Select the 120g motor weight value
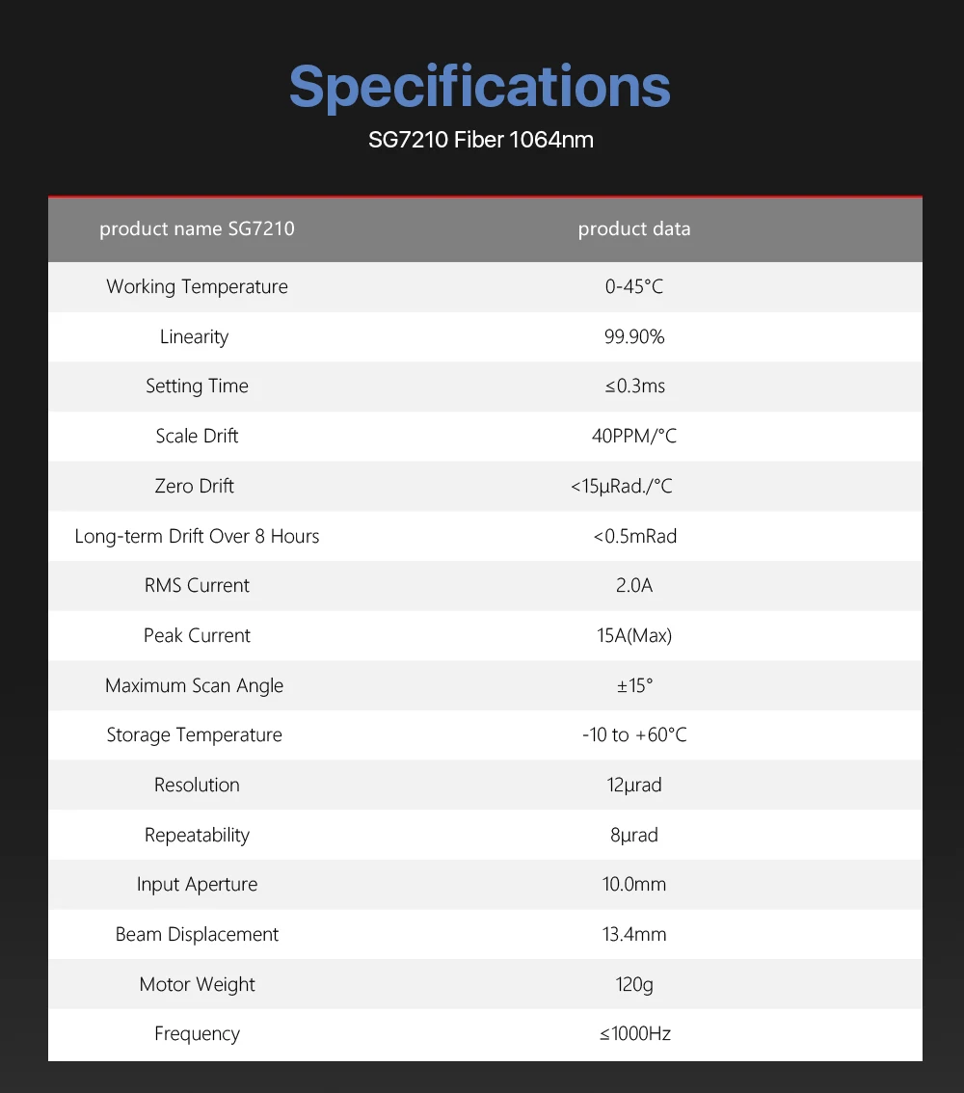 pyautogui.click(x=634, y=984)
